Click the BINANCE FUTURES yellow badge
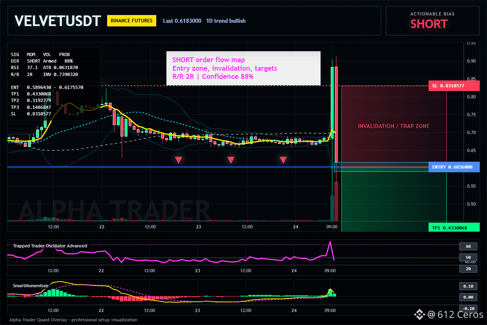Viewport: 487px width, 325px height. 131,21
